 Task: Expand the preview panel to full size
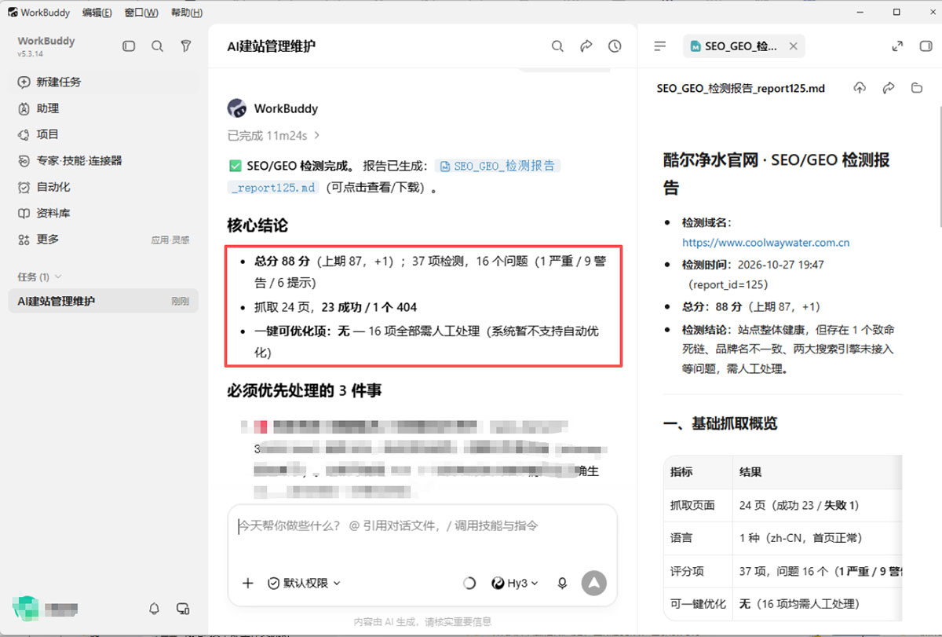click(897, 46)
